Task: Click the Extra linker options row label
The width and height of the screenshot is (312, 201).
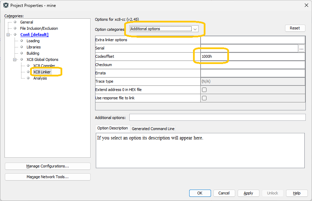Action: point(111,40)
